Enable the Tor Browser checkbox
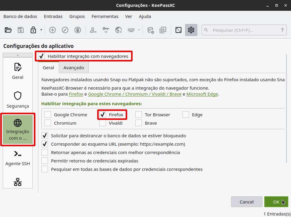This screenshot has height=217, width=291. point(138,114)
